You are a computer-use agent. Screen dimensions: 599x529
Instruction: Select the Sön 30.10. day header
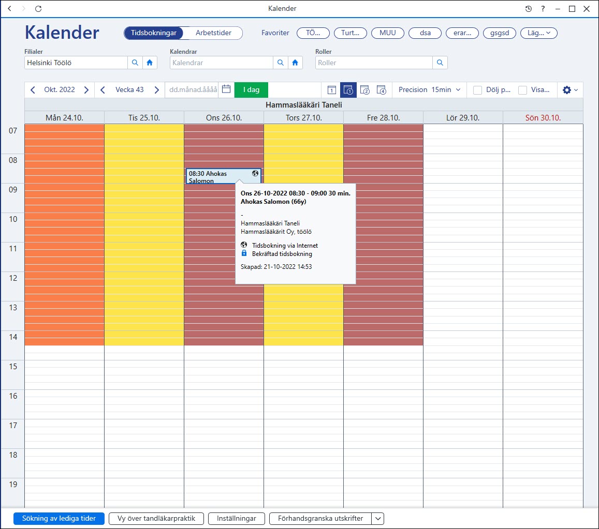click(543, 117)
